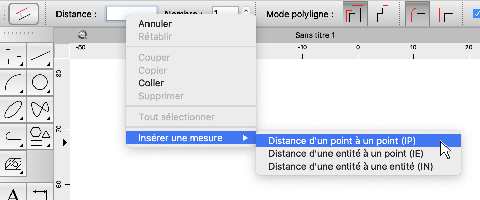The height and width of the screenshot is (200, 480).
Task: Select the ellipse tool
Action: coord(14,109)
